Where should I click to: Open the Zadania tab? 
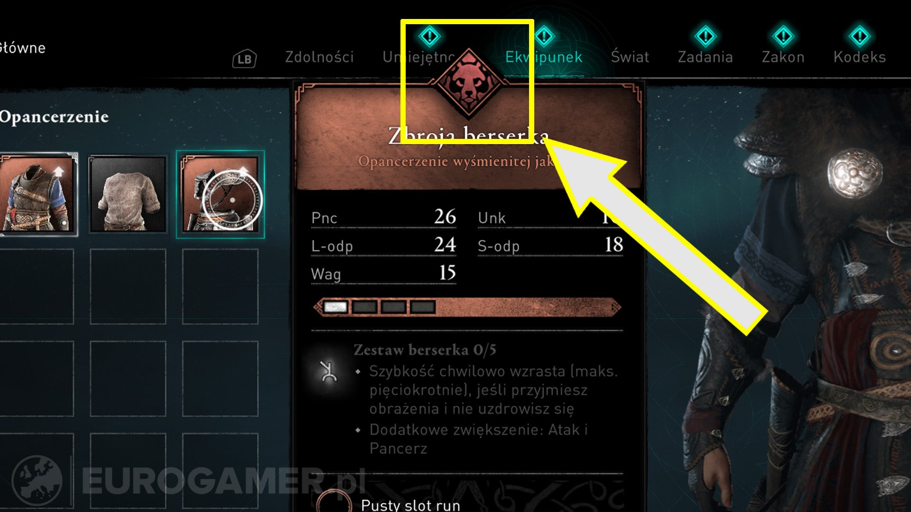[x=705, y=57]
